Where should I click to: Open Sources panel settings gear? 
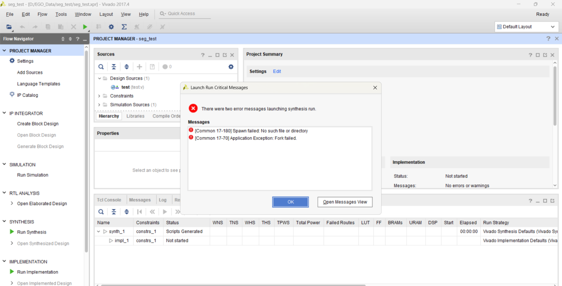coord(231,67)
